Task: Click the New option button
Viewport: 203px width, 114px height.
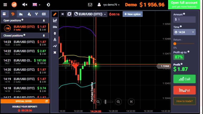Action: 133,14
